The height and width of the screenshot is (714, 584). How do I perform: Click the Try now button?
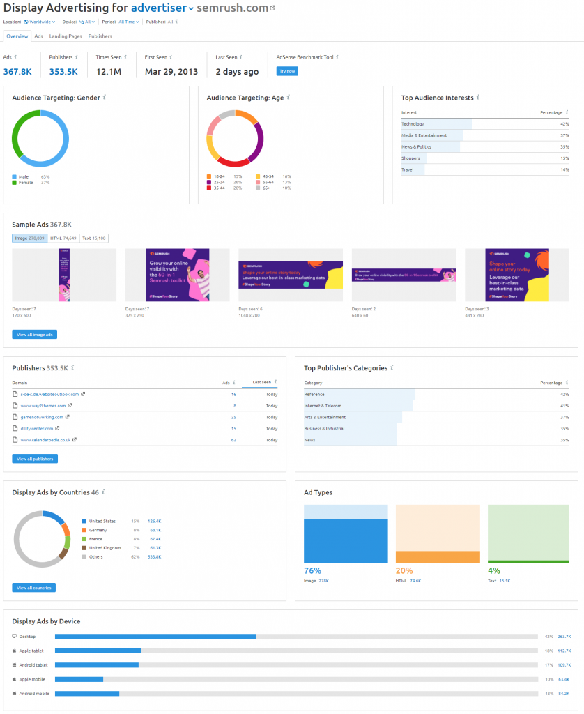pyautogui.click(x=287, y=71)
